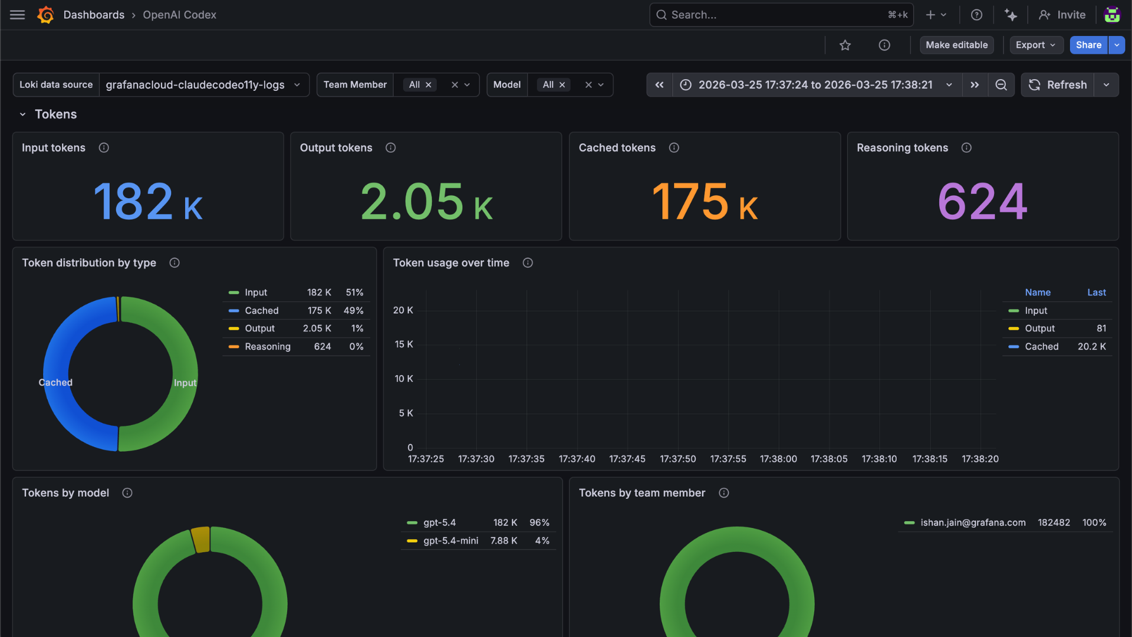1132x637 pixels.
Task: Open the Grafana Assistant sparkle icon
Action: click(1011, 15)
